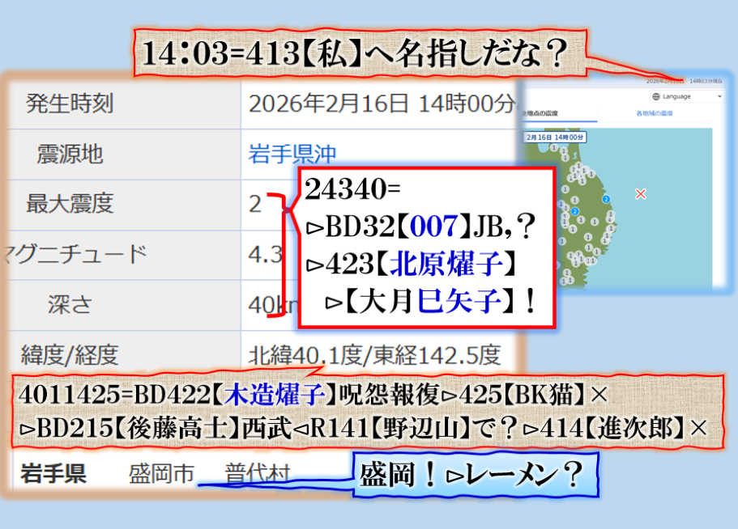The width and height of the screenshot is (738, 529).
Task: Click the 24340= white annotation box
Action: [427, 248]
